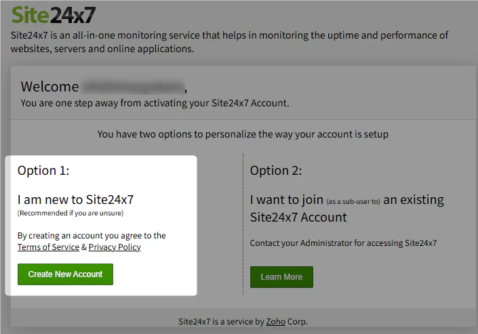Click the Learn More button

[x=281, y=277]
